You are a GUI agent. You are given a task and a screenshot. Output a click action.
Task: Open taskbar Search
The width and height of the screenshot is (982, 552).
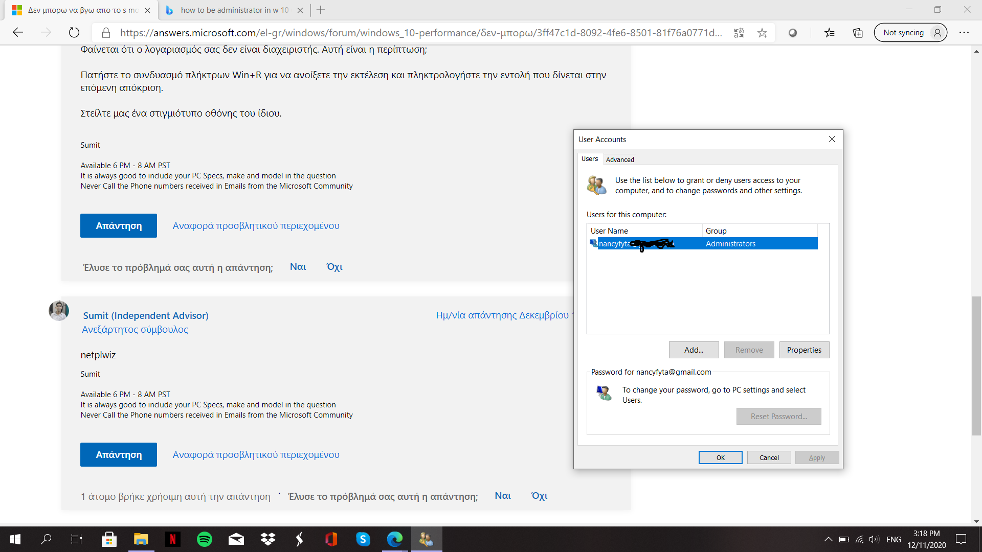46,539
